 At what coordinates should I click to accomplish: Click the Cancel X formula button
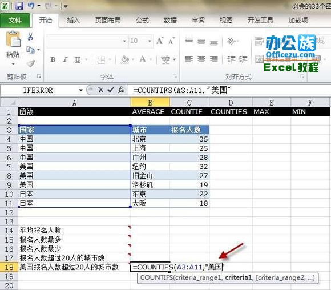(100, 90)
